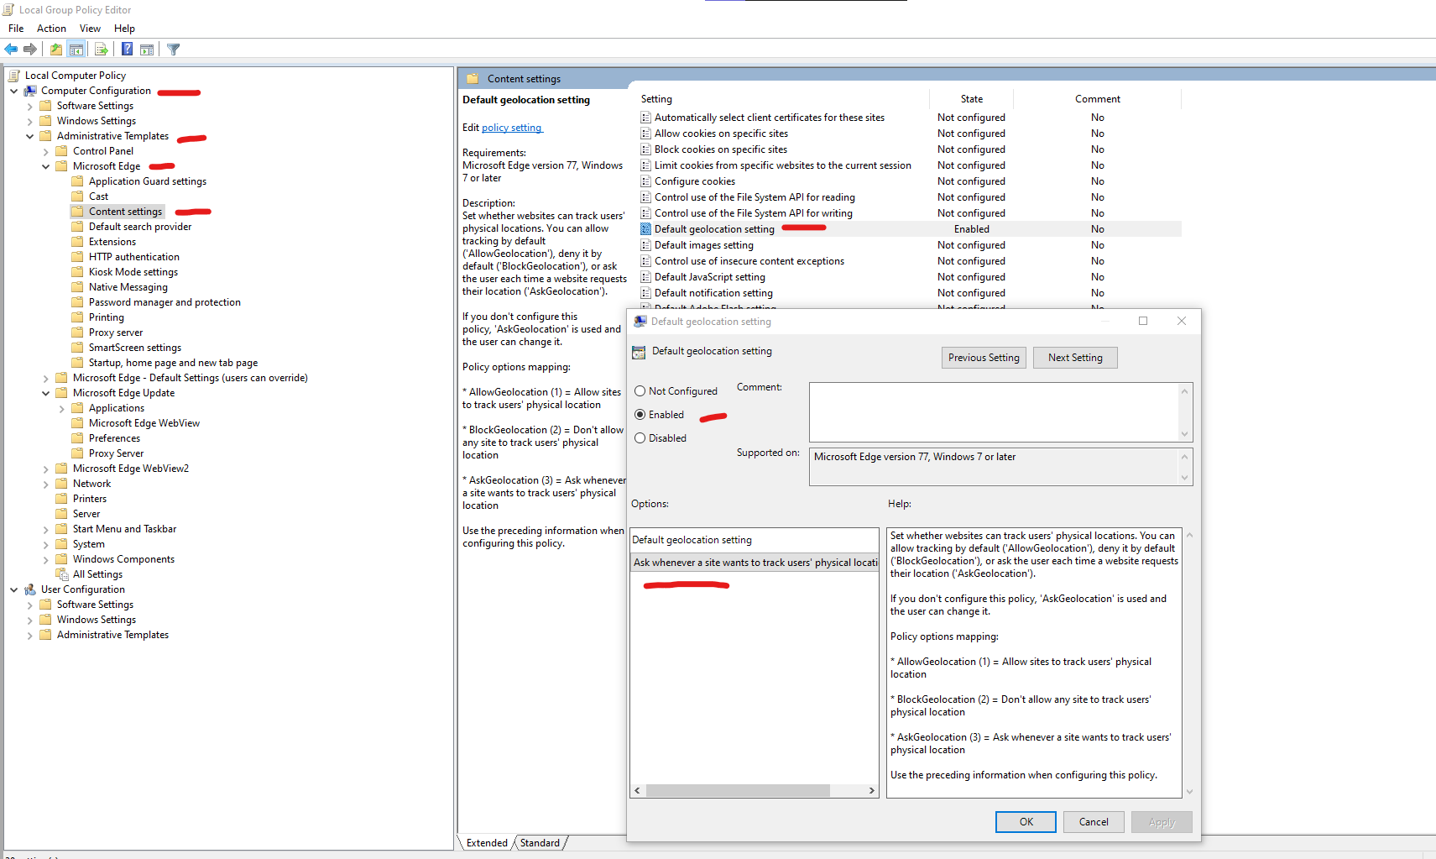Toggle the Show/Hide Console Tree icon
The width and height of the screenshot is (1436, 859).
pos(76,49)
